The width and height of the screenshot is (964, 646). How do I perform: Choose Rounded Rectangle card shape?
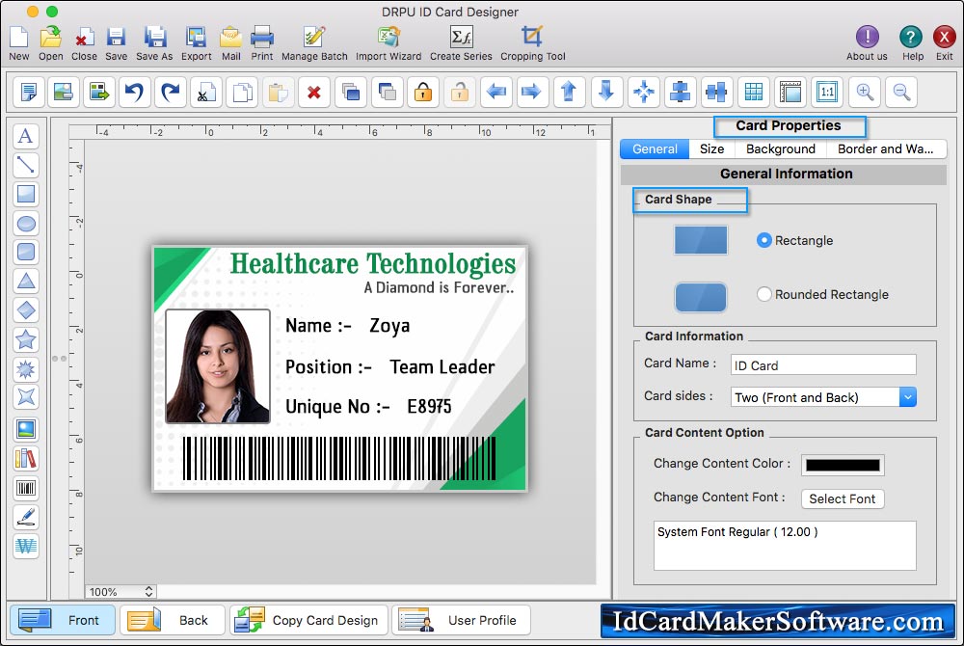tap(764, 294)
